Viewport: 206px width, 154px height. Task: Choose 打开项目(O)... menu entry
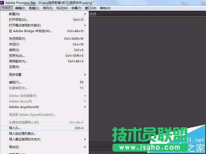[44, 20]
